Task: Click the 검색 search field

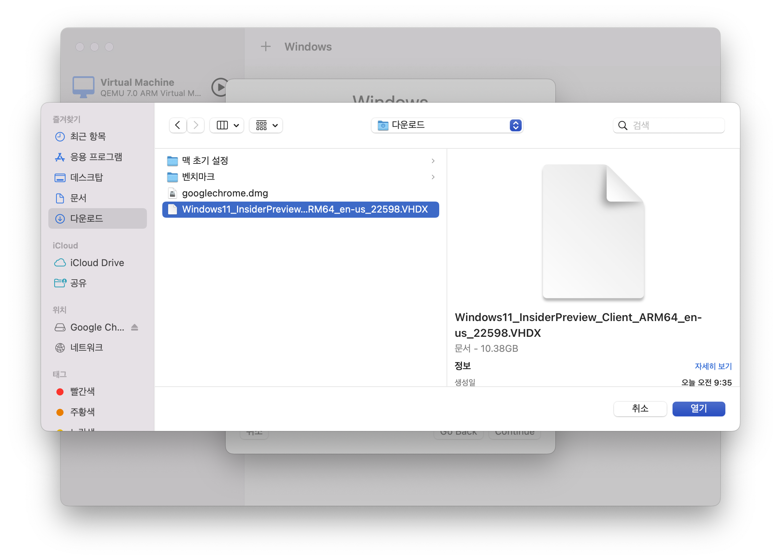Action: [674, 125]
